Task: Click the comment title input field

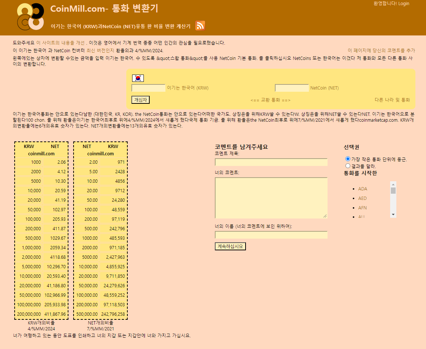Action: click(271, 162)
